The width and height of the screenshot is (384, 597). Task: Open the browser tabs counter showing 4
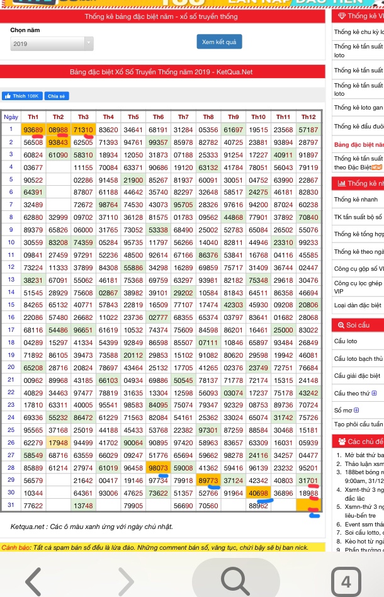pos(345,581)
